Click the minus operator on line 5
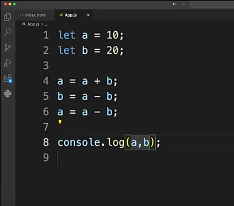The height and width of the screenshot is (206, 234). pyautogui.click(x=97, y=96)
